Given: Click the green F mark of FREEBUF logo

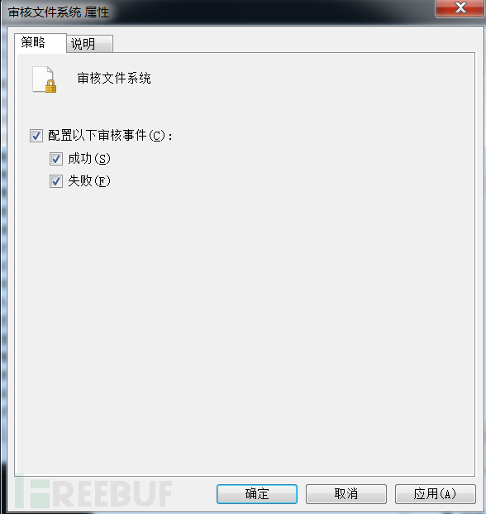Looking at the screenshot, I should 32,491.
